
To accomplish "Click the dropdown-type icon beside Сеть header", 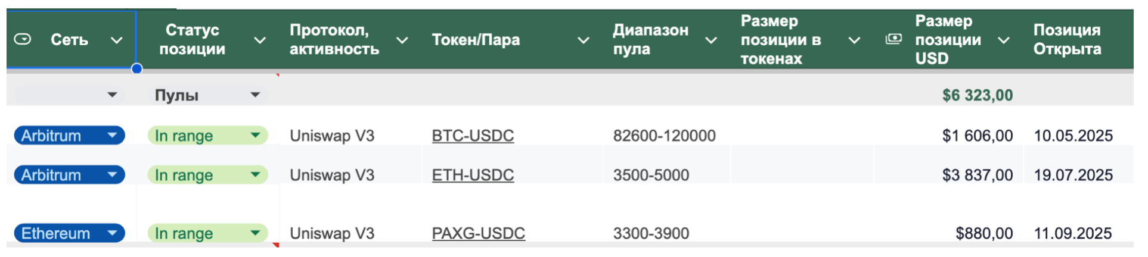I will coord(23,39).
